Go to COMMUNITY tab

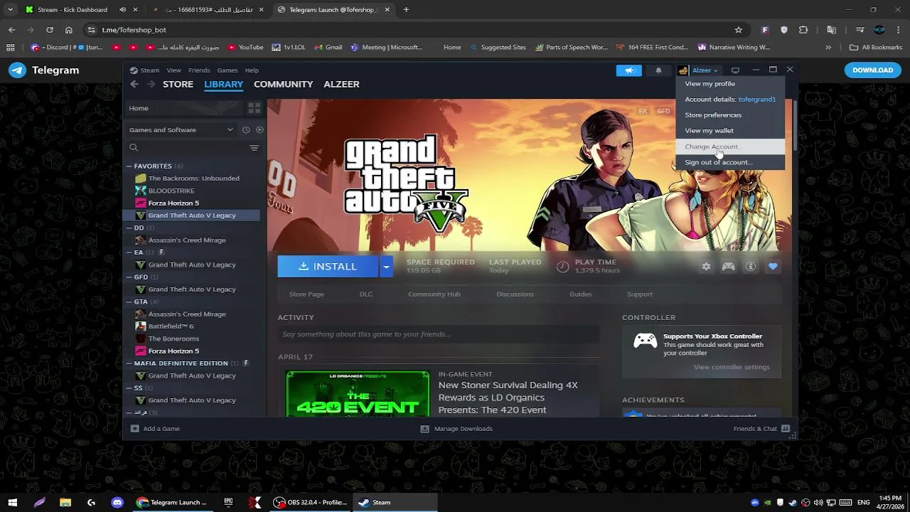(x=283, y=84)
